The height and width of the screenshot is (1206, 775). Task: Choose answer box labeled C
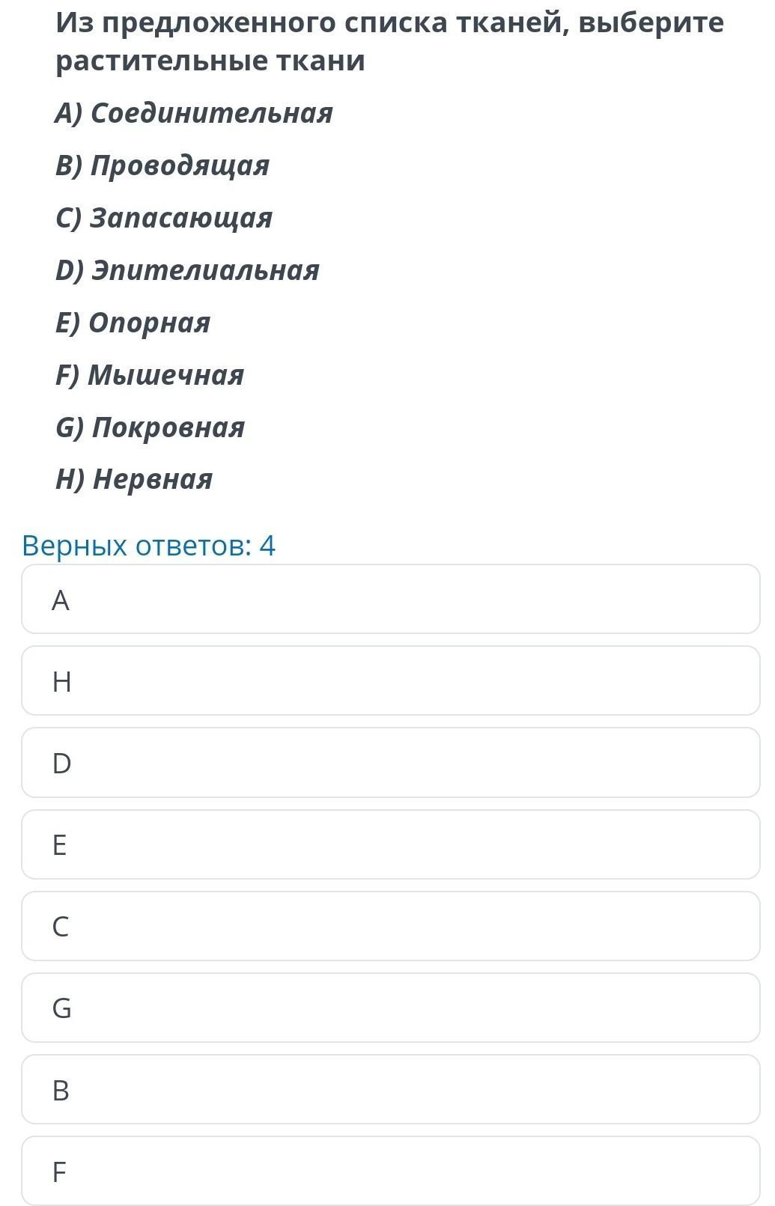coord(390,926)
